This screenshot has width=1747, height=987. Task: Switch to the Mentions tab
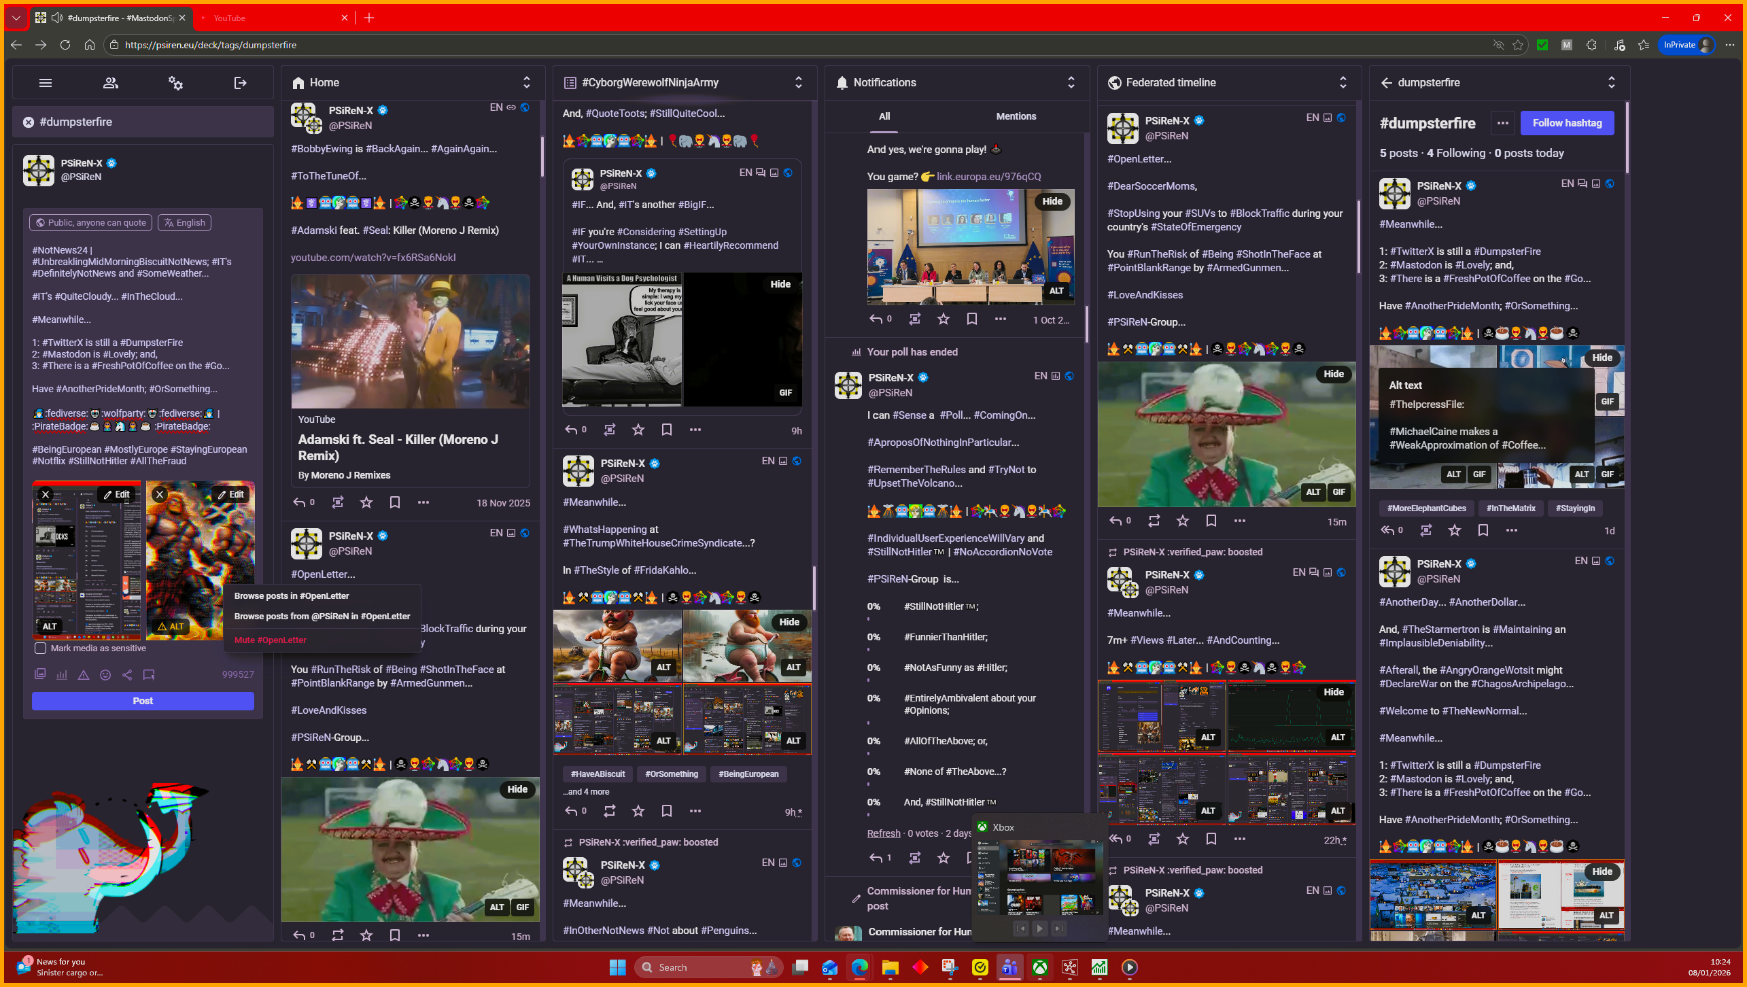1016,116
